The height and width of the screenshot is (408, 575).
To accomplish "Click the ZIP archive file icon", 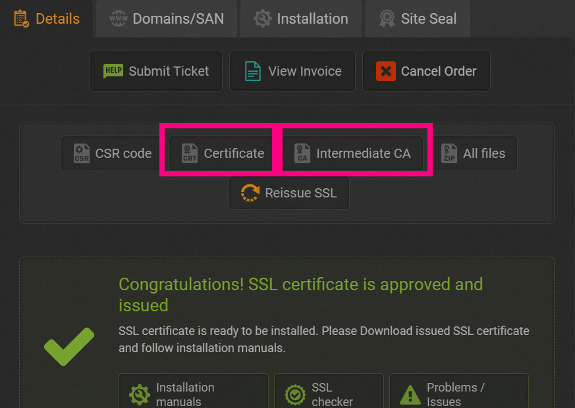I will (x=449, y=153).
